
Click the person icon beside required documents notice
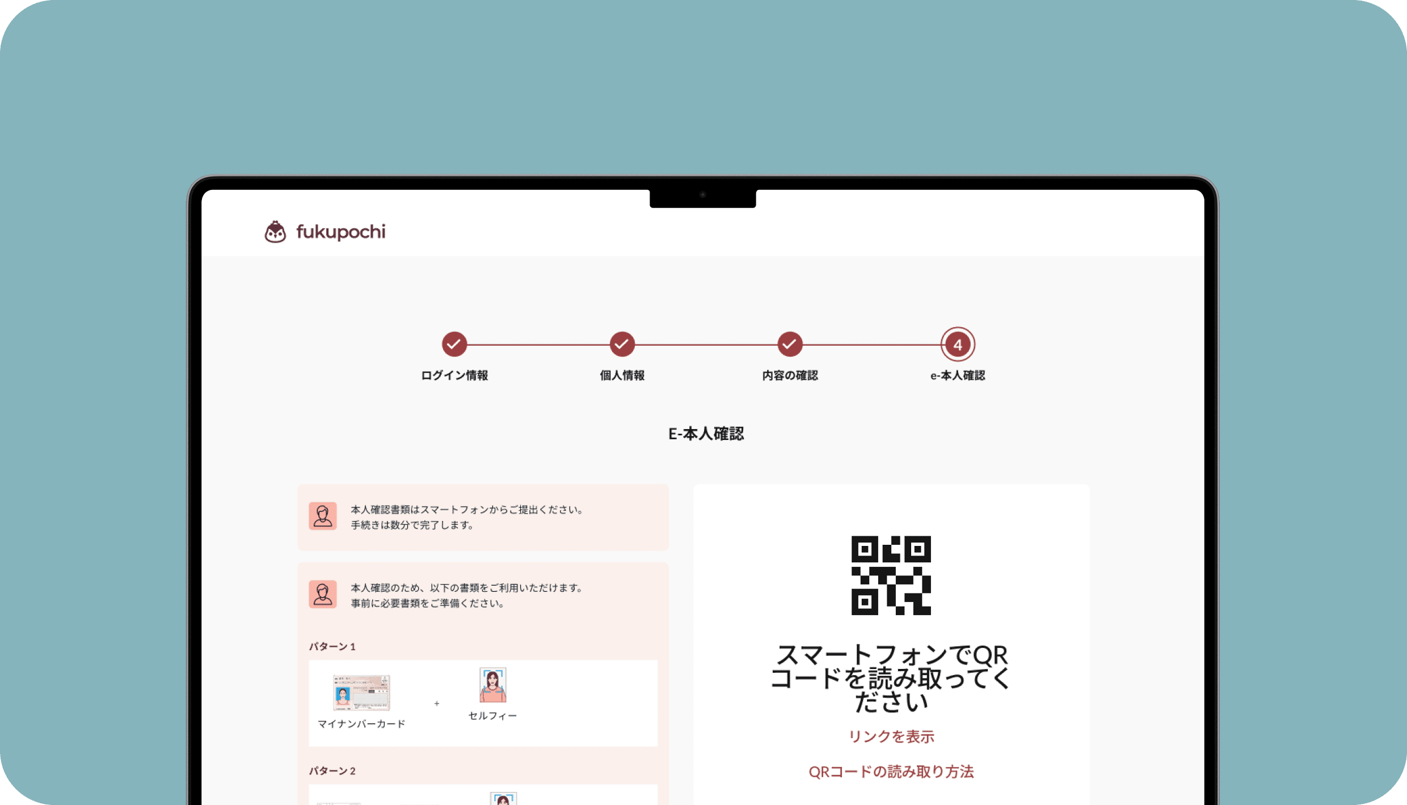pos(323,594)
